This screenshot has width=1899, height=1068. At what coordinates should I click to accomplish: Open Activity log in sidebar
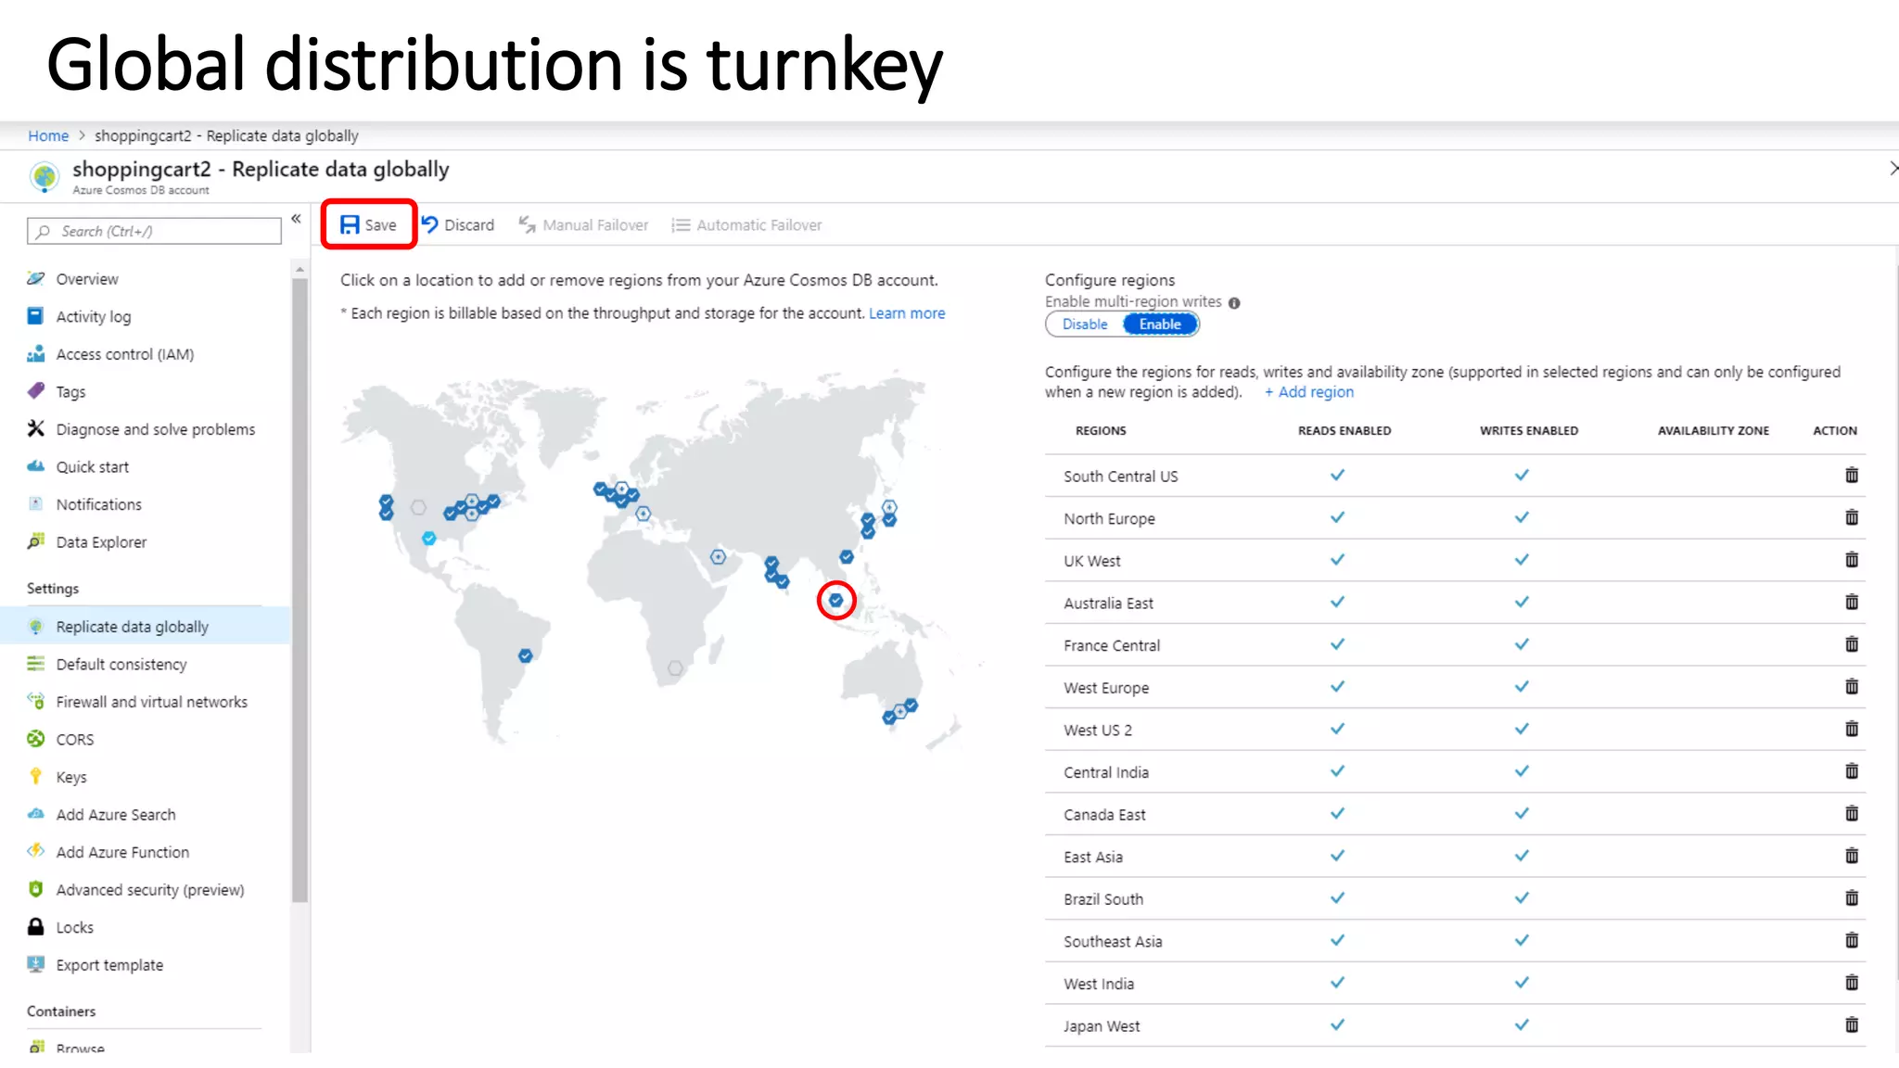tap(93, 316)
